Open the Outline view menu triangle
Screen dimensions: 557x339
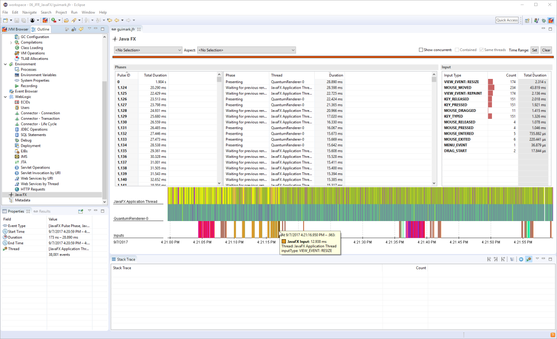point(89,29)
